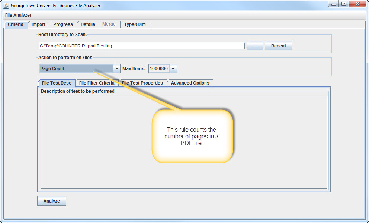Screen dimensions: 369x223
Task: Click the Recent button
Action: coord(278,46)
